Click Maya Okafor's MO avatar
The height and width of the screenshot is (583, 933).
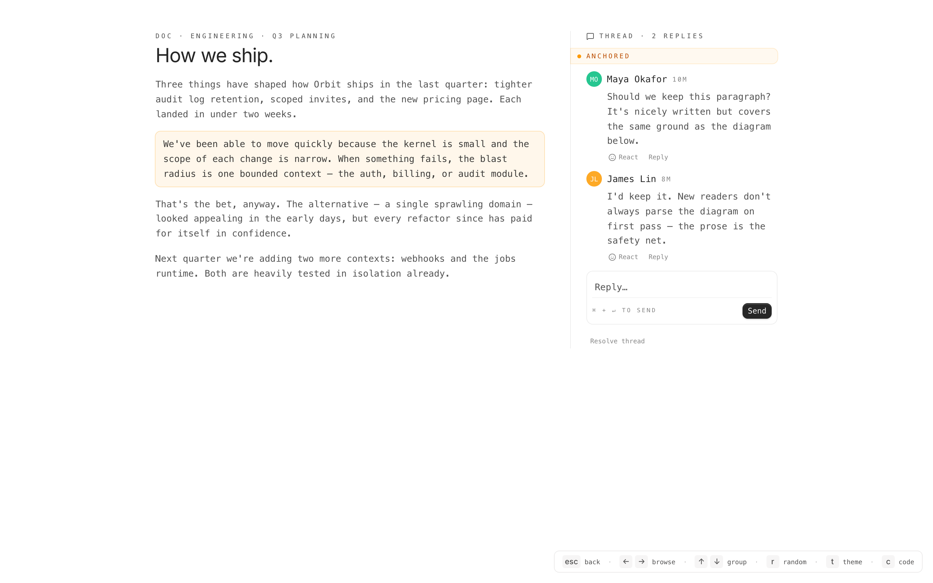click(594, 79)
